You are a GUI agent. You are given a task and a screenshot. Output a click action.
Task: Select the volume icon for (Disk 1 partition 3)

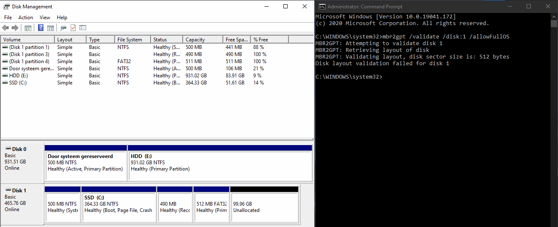(x=5, y=54)
